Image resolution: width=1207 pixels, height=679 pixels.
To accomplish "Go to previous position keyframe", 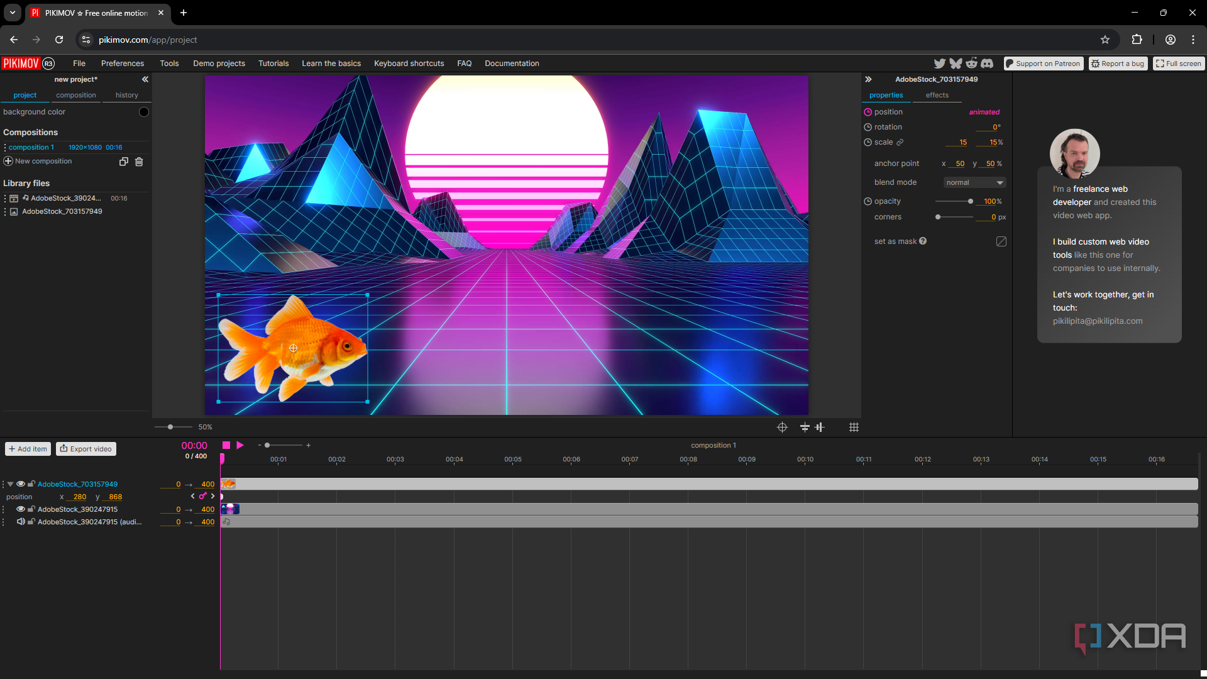I will pyautogui.click(x=192, y=496).
